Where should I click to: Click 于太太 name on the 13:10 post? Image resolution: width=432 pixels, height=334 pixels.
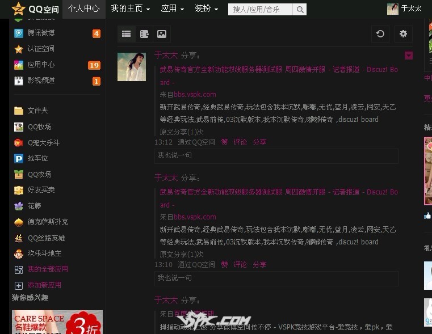[x=166, y=177]
